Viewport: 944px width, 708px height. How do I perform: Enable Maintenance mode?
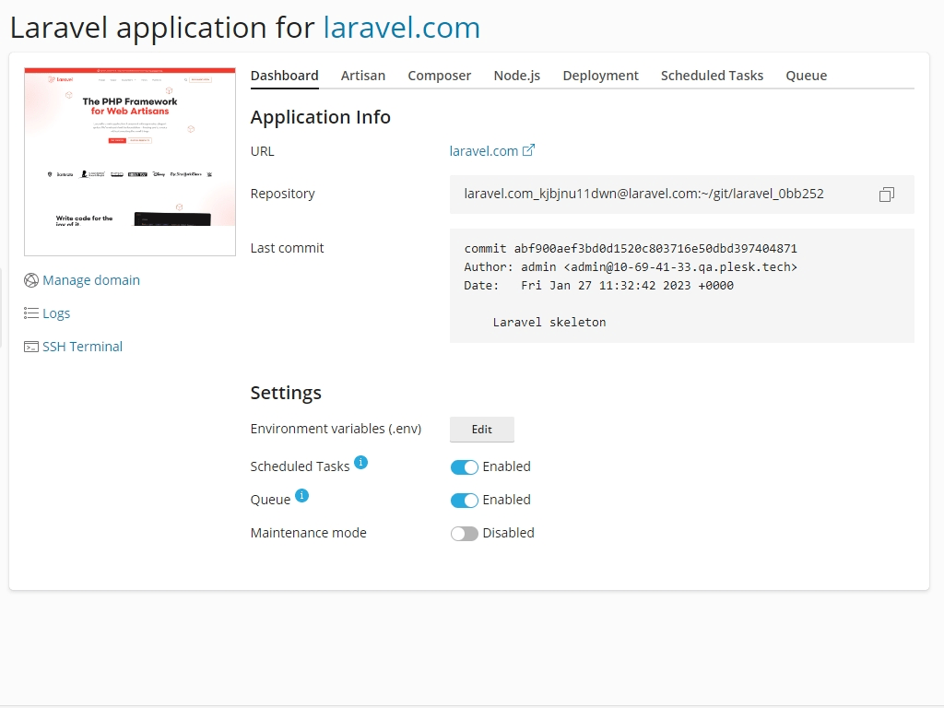coord(465,533)
